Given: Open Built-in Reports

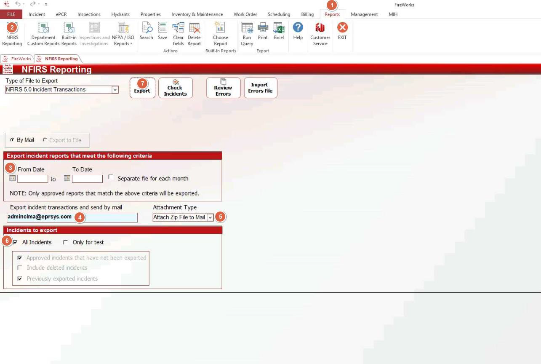Looking at the screenshot, I should 69,34.
